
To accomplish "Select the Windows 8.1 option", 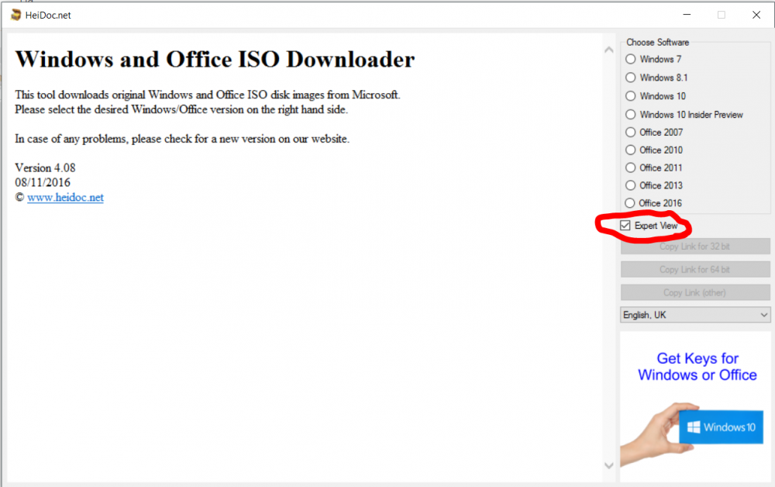I will [x=630, y=78].
